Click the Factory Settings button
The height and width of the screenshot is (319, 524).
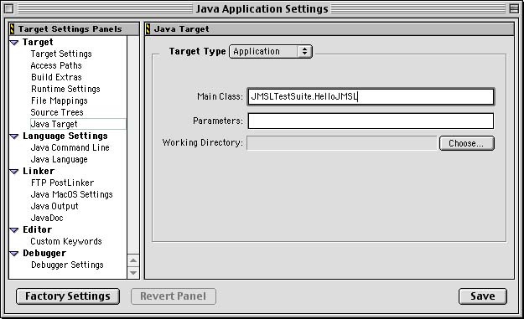pos(68,296)
